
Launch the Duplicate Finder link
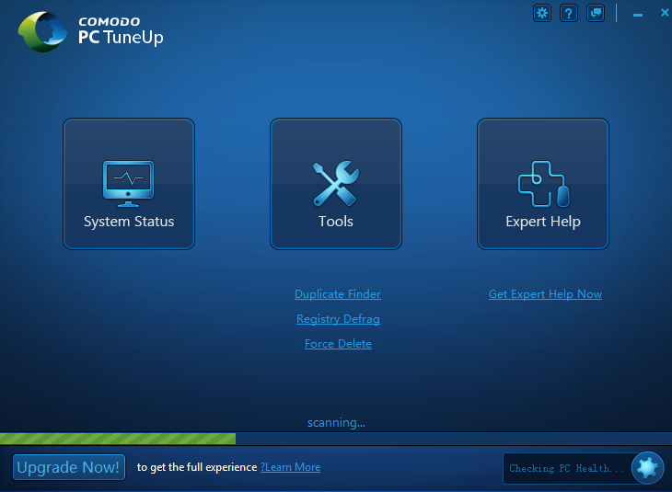[x=338, y=294]
